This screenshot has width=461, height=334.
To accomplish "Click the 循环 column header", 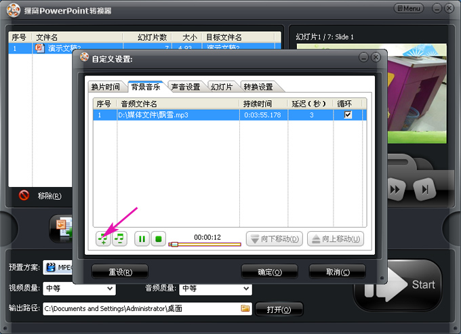I will point(348,104).
